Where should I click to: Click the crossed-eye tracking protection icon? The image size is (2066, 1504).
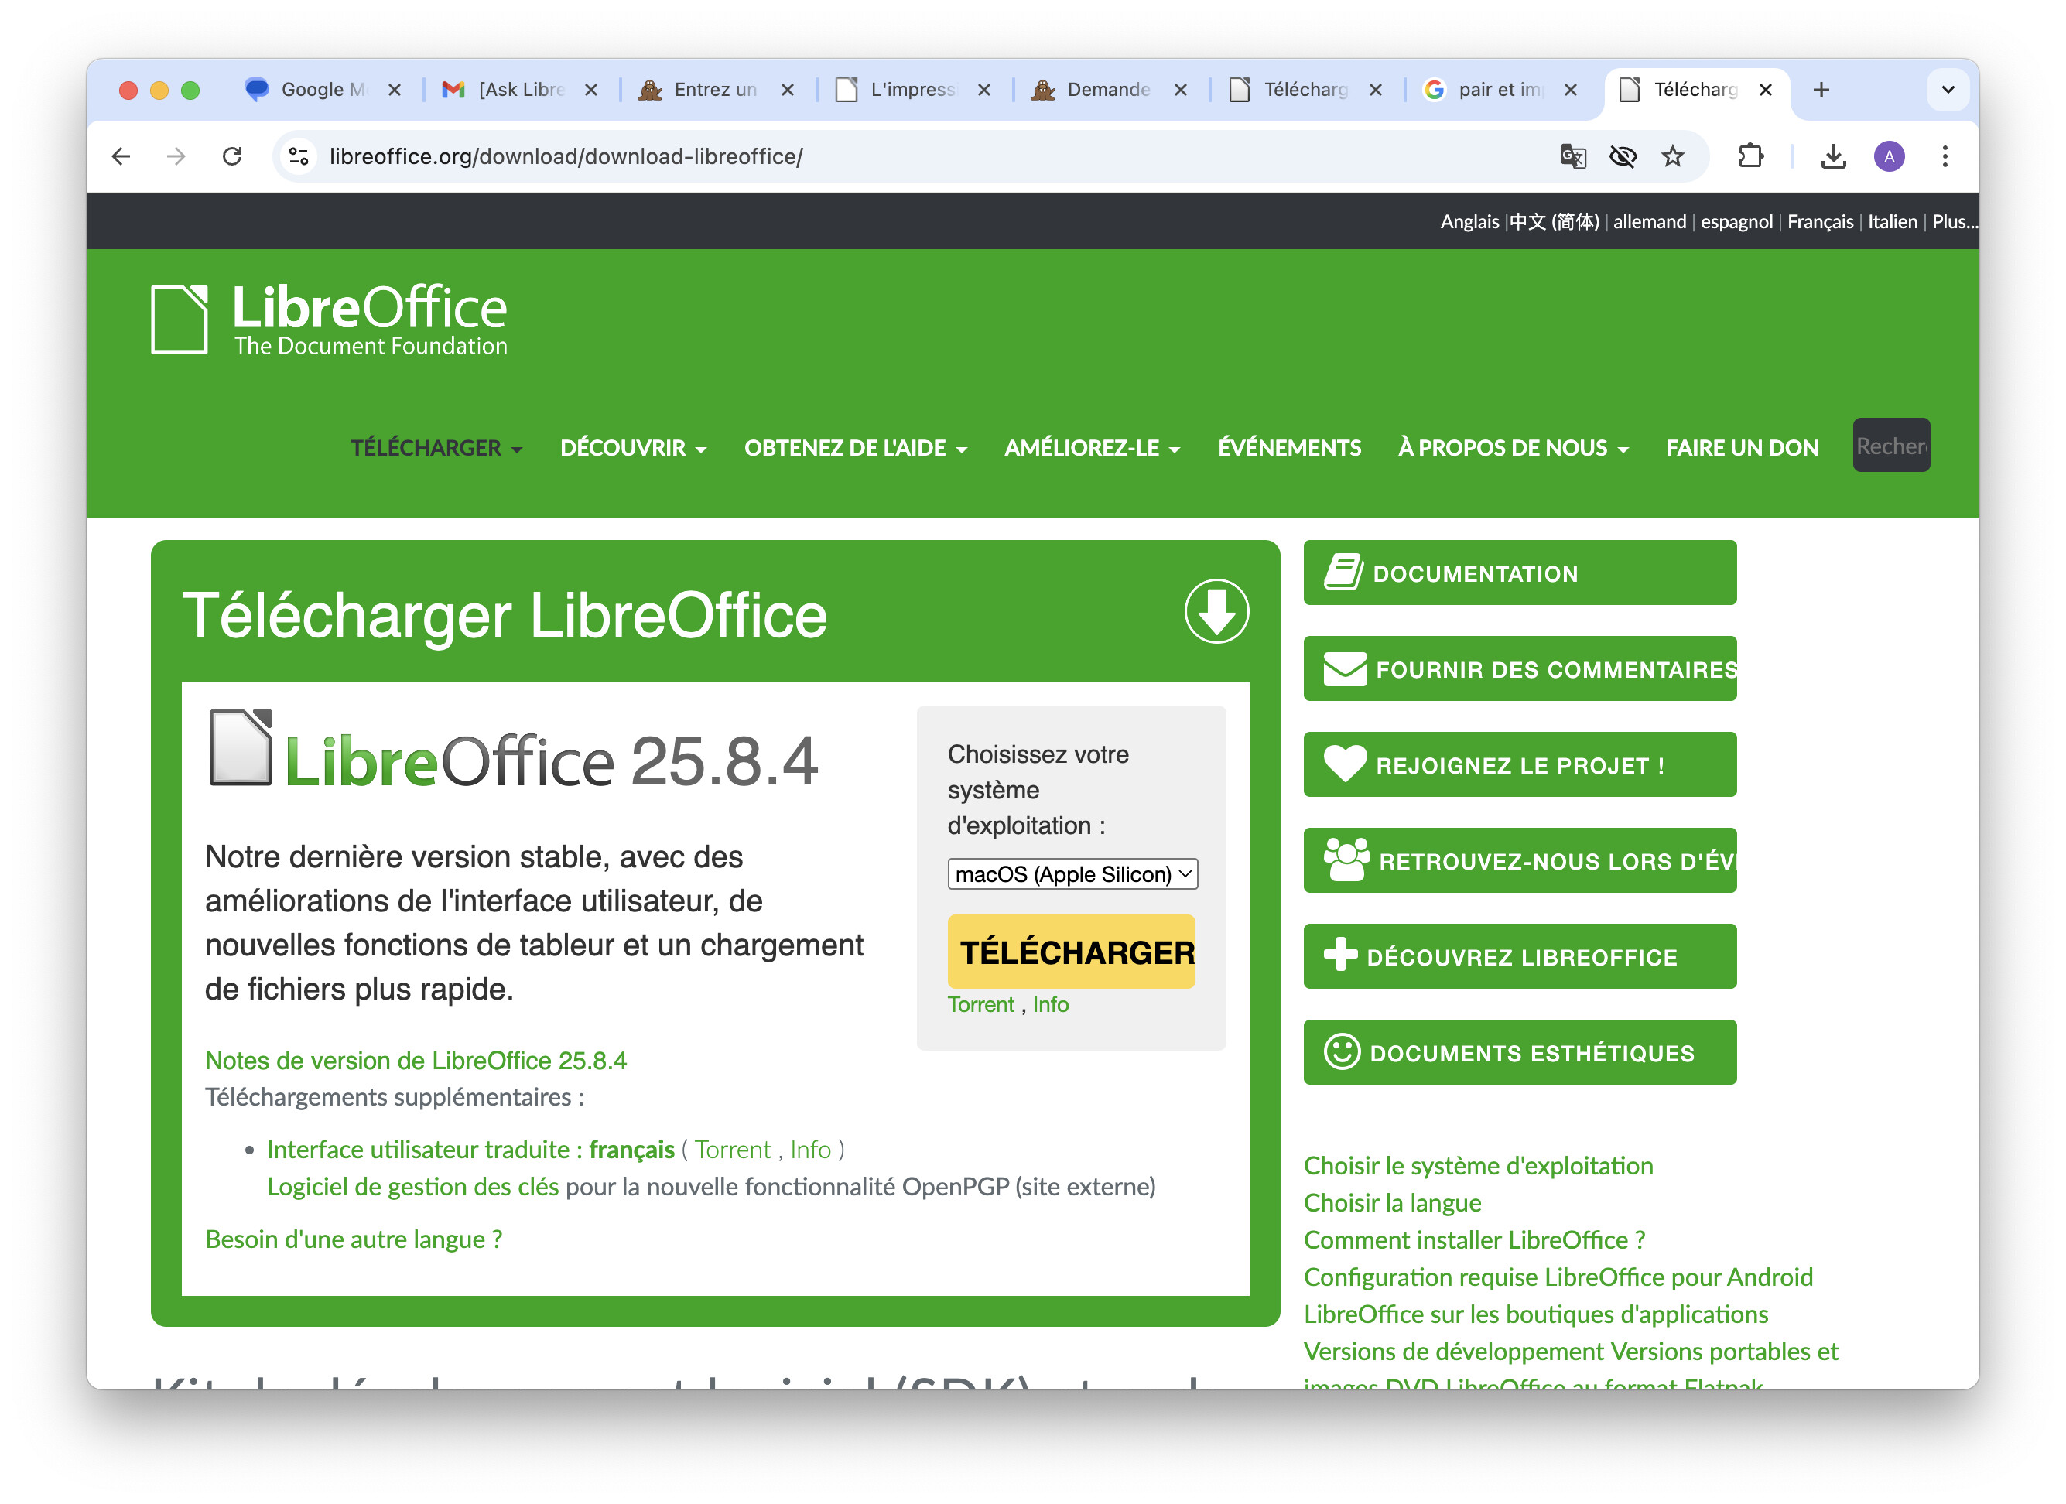(x=1623, y=157)
